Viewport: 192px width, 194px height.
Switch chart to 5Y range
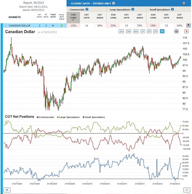[162, 31]
